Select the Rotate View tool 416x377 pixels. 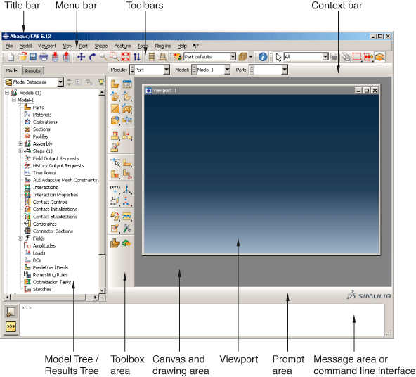point(92,57)
